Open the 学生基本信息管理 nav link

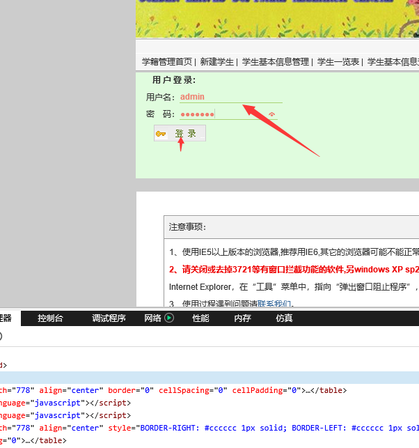pyautogui.click(x=276, y=62)
